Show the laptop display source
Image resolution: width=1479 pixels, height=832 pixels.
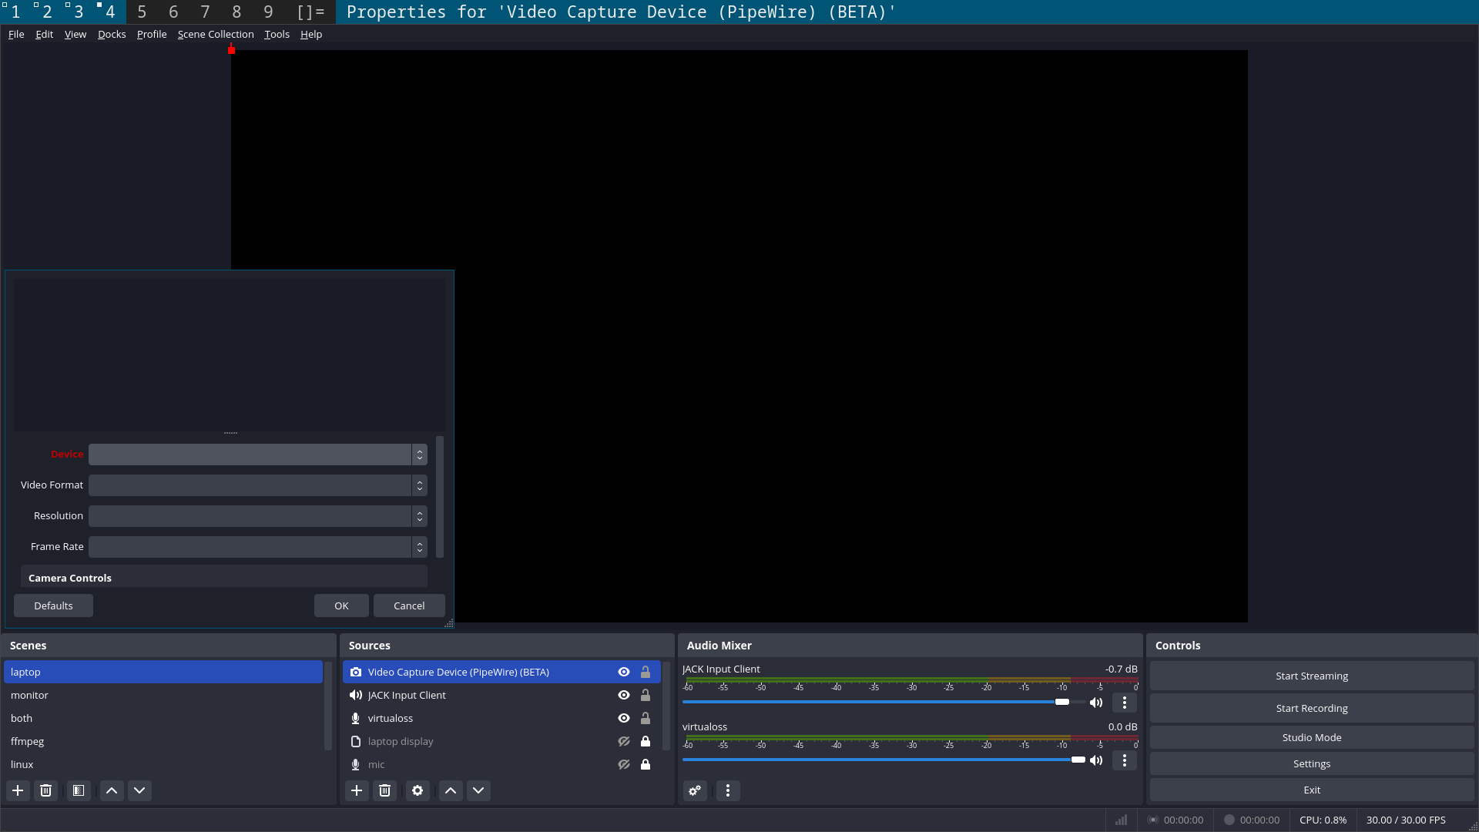[623, 741]
